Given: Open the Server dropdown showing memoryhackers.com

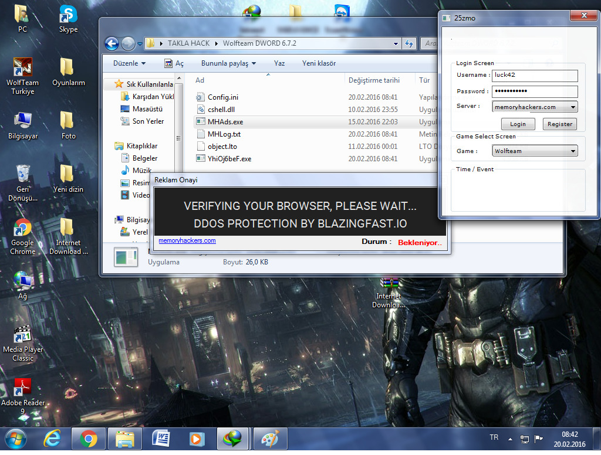Looking at the screenshot, I should 535,107.
